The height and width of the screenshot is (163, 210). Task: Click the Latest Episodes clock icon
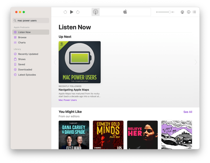pyautogui.click(x=15, y=75)
